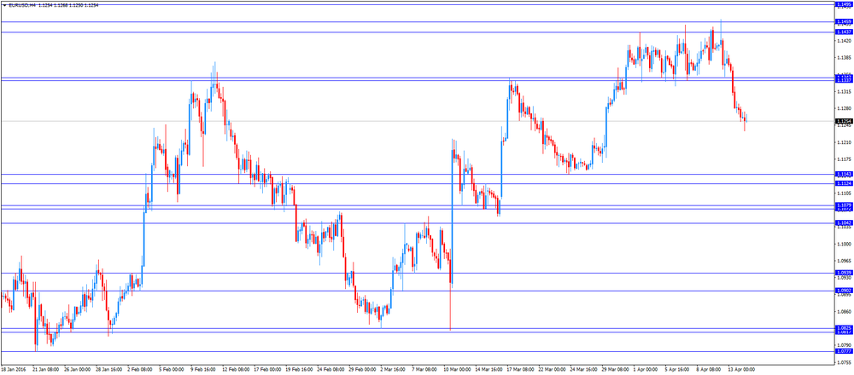Click the 17 Feb 00:00 time label

268,370
